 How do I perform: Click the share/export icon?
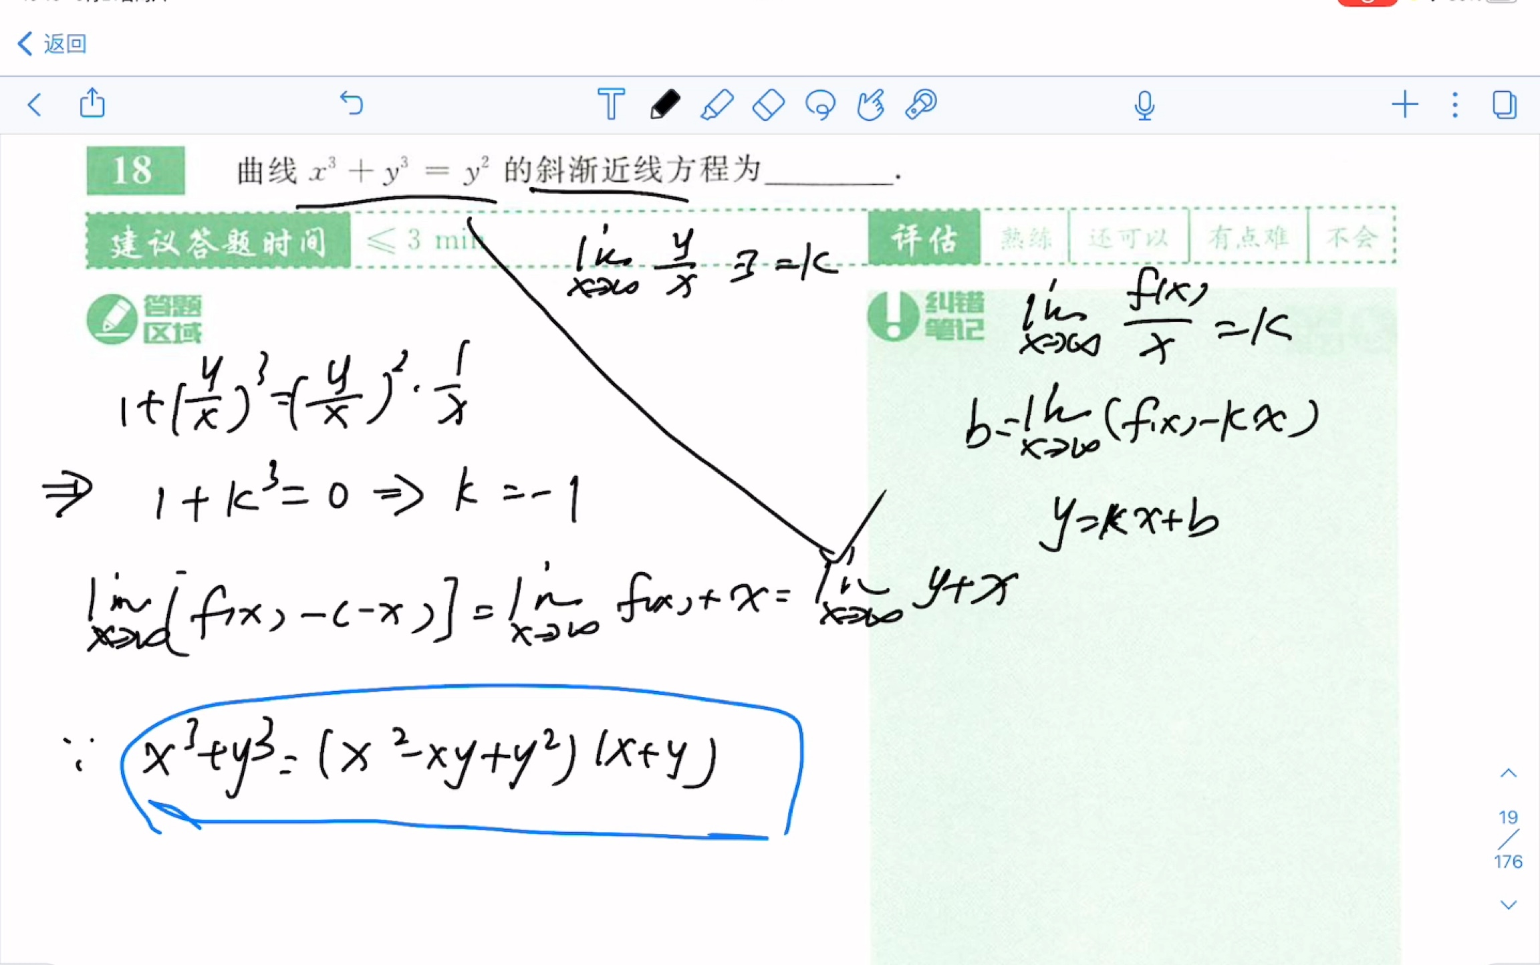pos(92,104)
